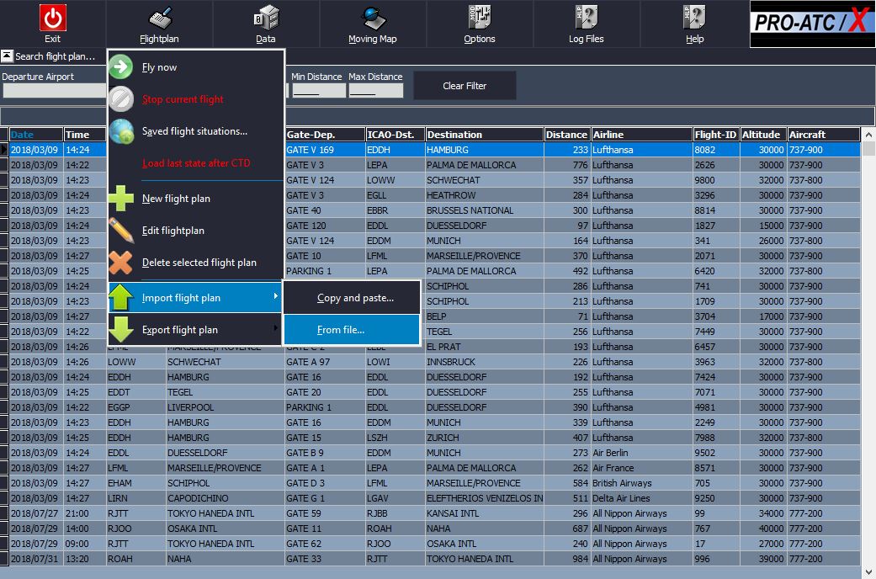
Task: Open the Data toolbar icon
Action: (x=266, y=18)
